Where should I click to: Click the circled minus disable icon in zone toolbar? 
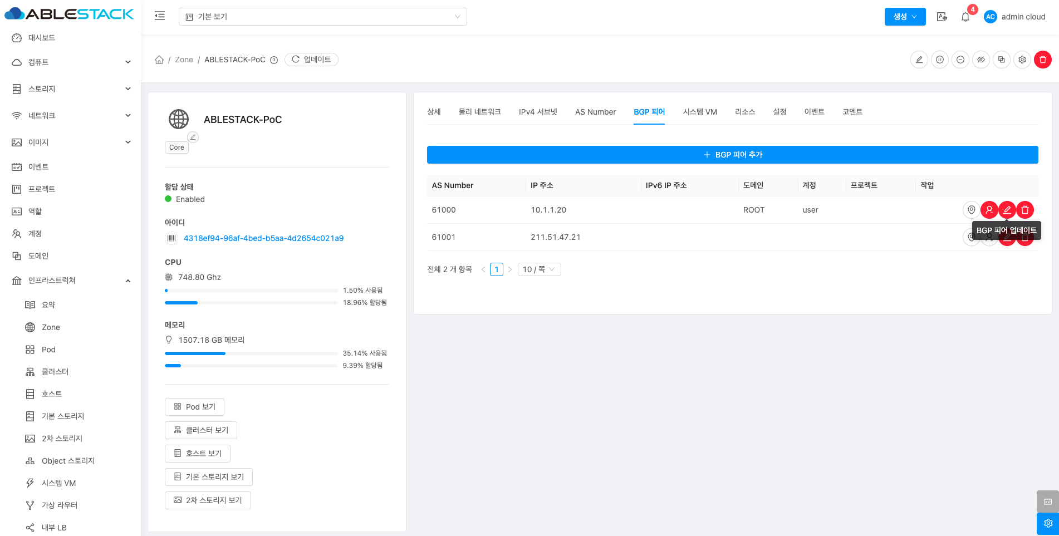(960, 60)
